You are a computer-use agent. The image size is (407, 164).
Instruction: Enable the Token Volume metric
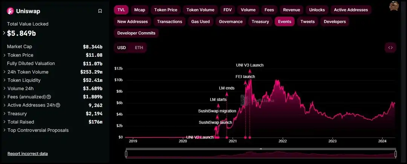point(200,10)
